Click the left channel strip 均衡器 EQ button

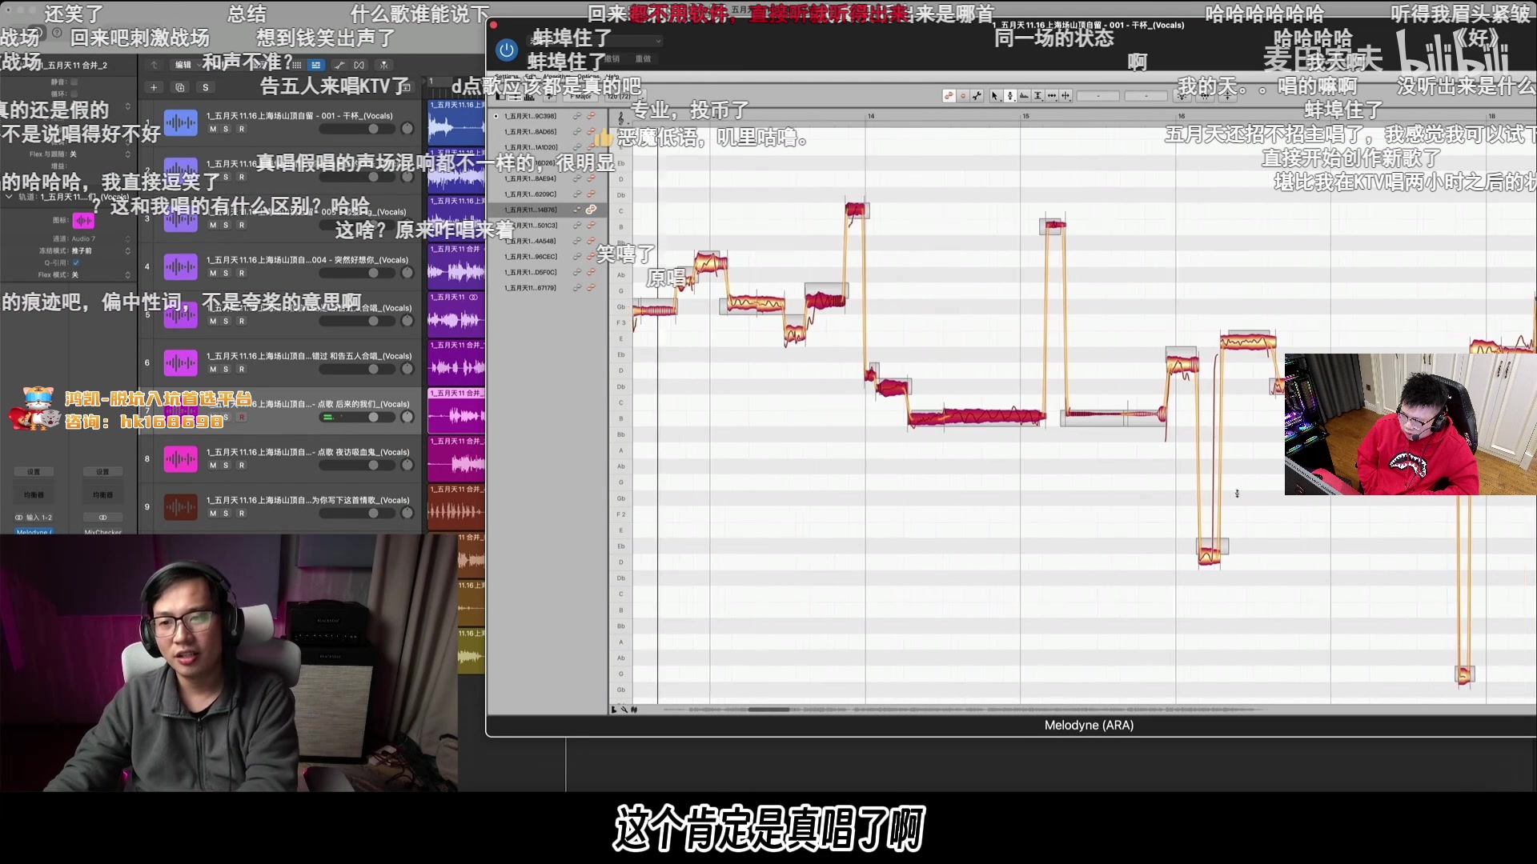(34, 495)
